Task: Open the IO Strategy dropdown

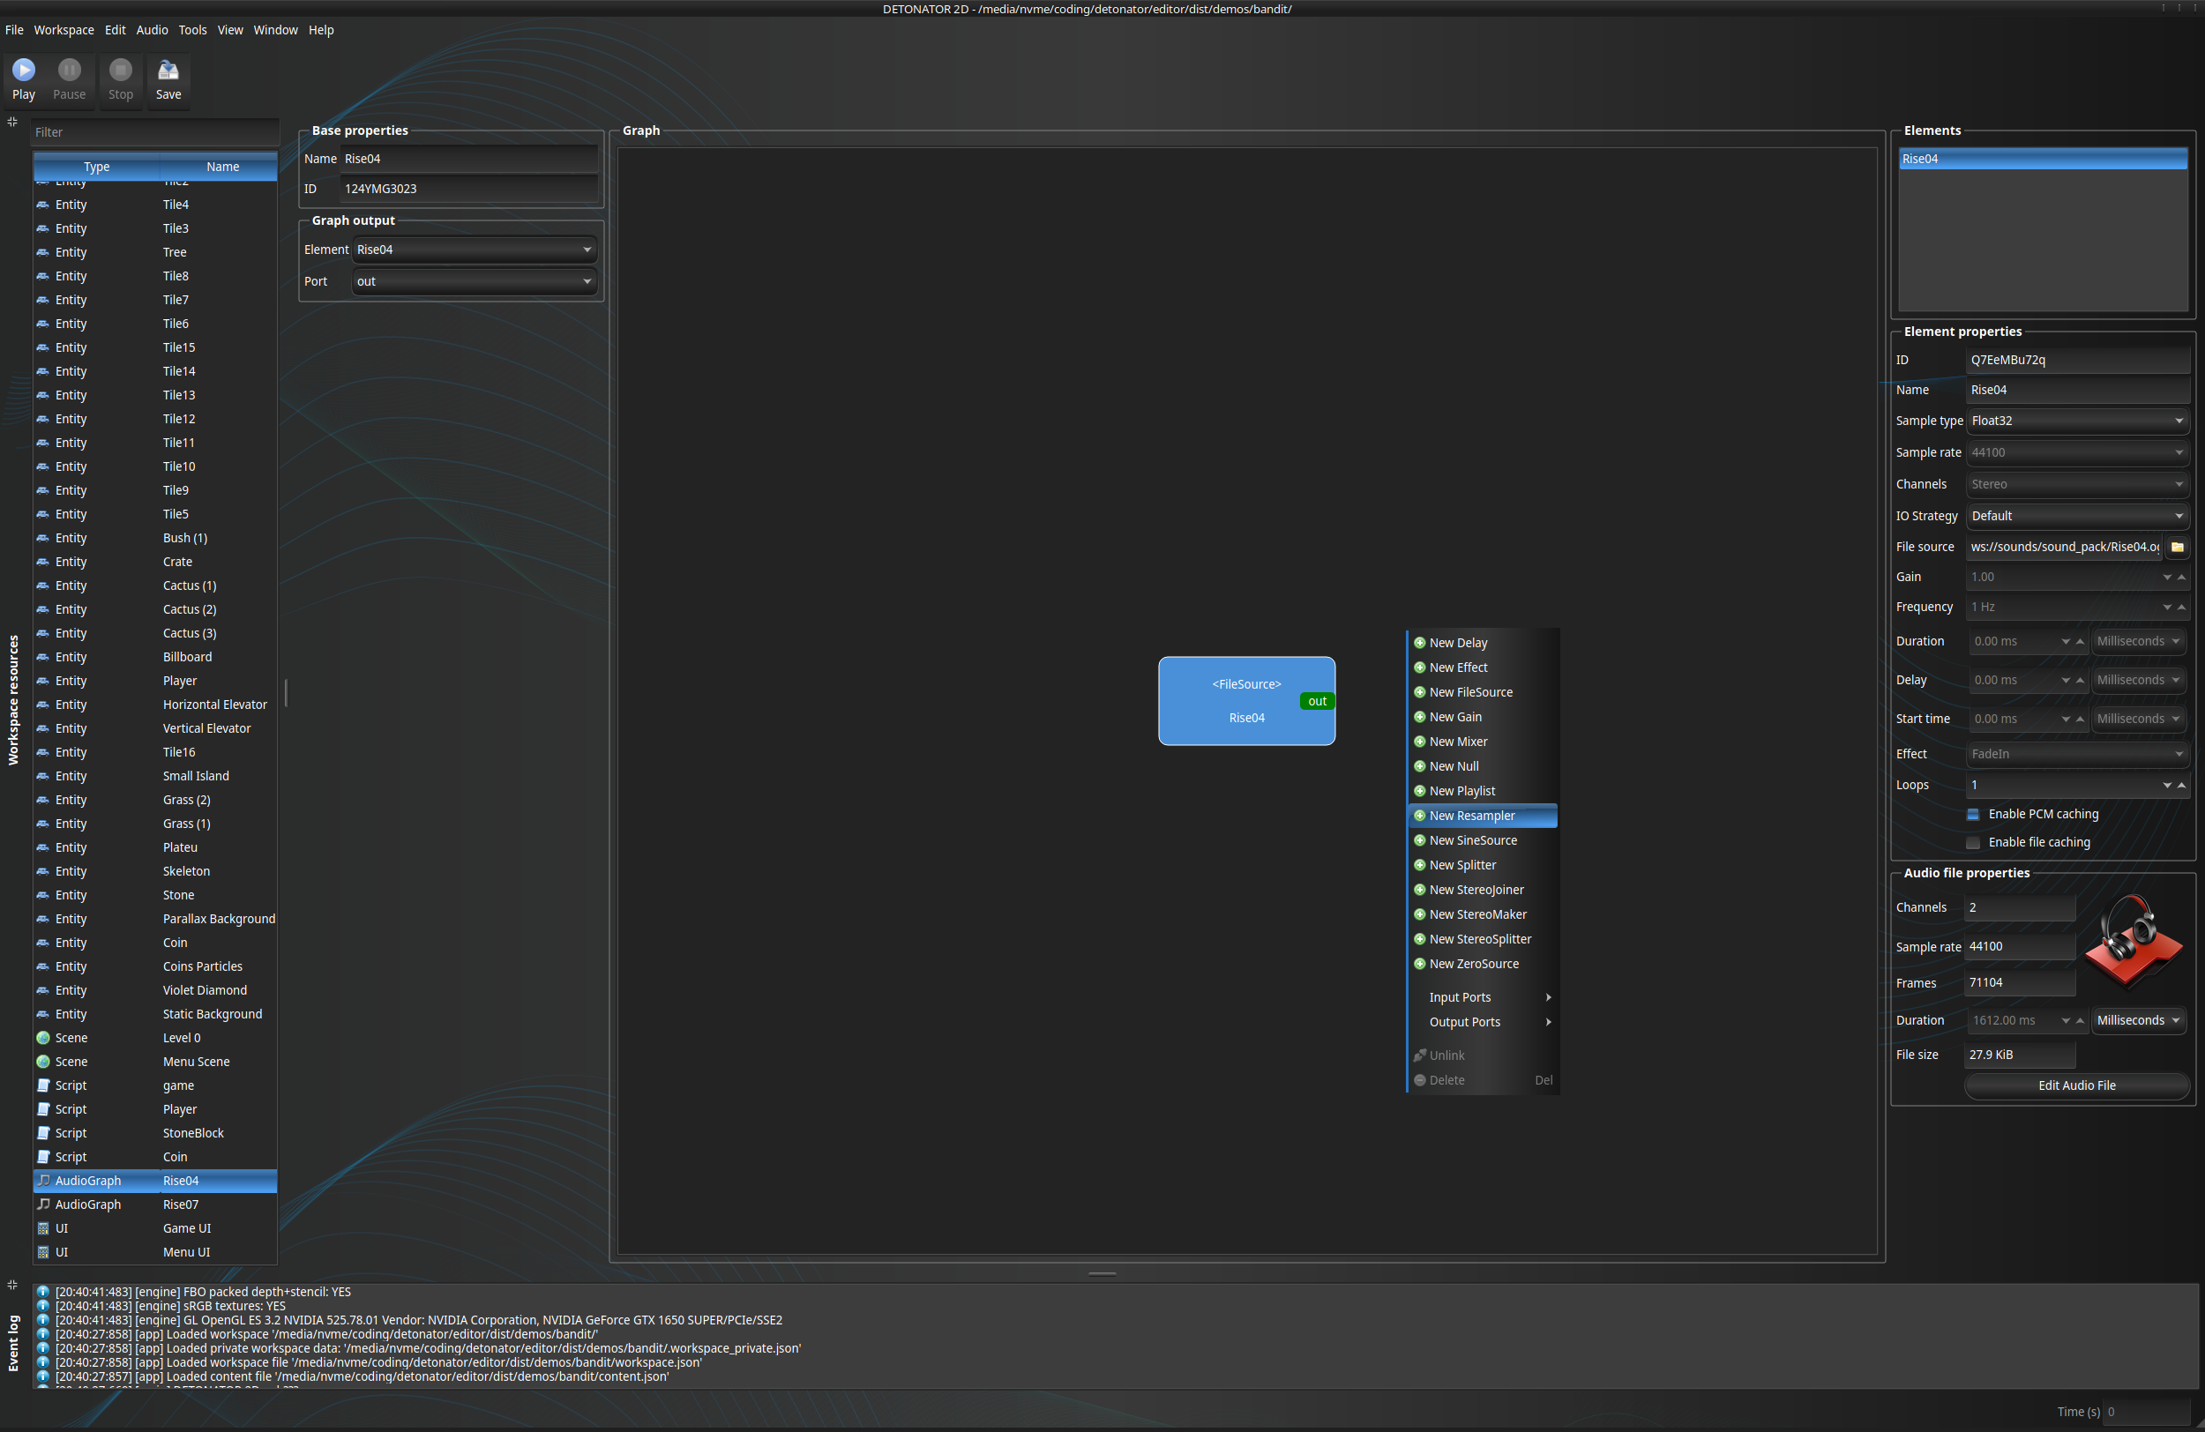Action: point(2077,516)
